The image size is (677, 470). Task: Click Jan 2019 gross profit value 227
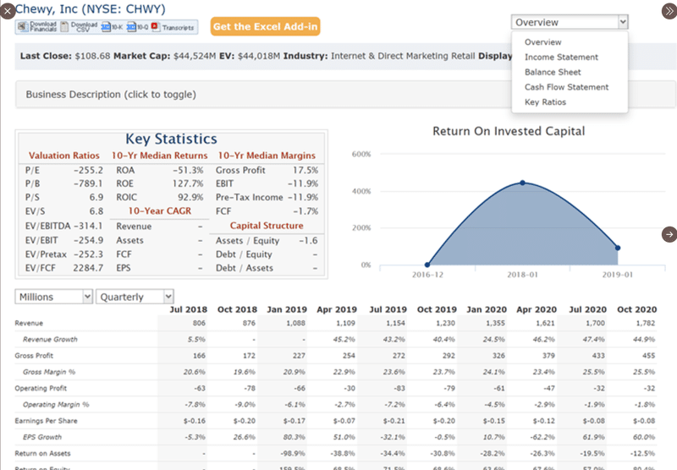pyautogui.click(x=299, y=356)
